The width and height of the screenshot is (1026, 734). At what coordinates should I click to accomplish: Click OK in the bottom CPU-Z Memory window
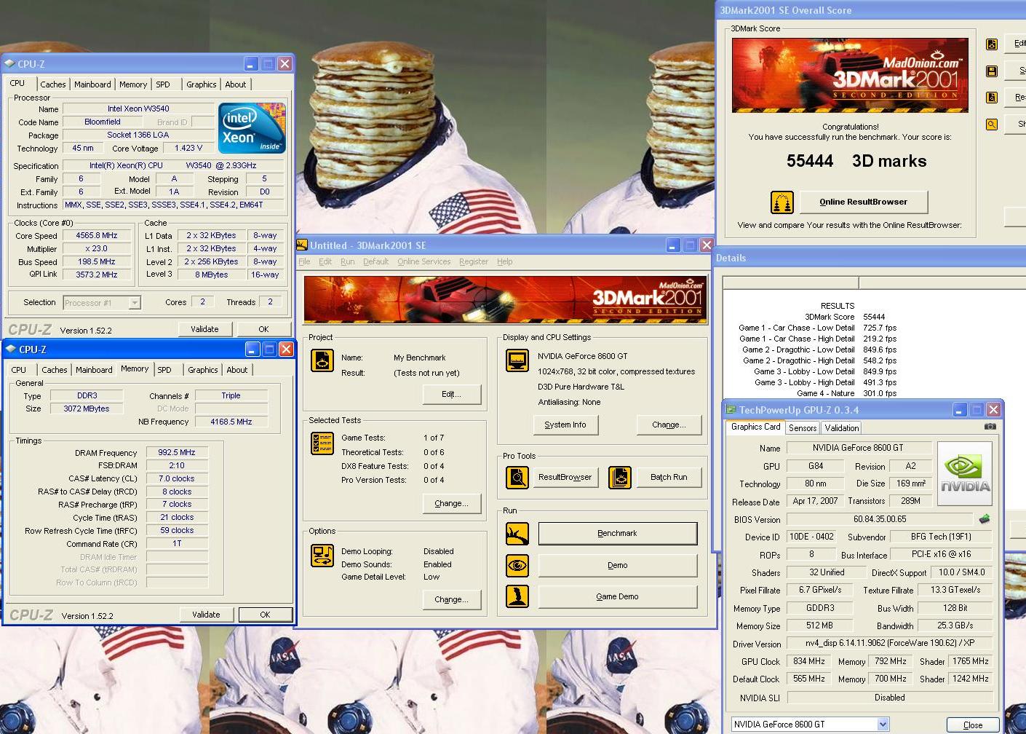coord(266,615)
